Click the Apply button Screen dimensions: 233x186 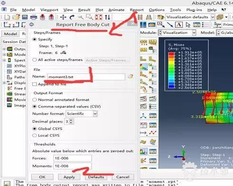pos(69,177)
